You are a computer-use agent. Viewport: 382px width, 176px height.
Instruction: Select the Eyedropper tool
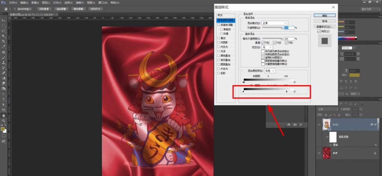tap(4, 47)
